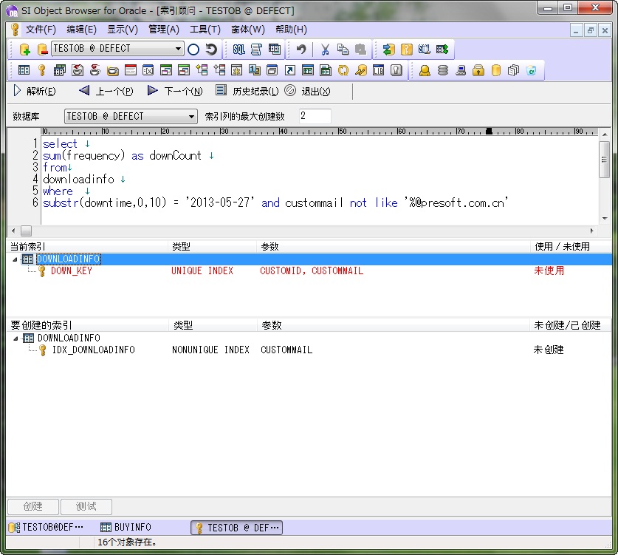Click the table export green arrows icon
The image size is (618, 555).
click(x=442, y=50)
